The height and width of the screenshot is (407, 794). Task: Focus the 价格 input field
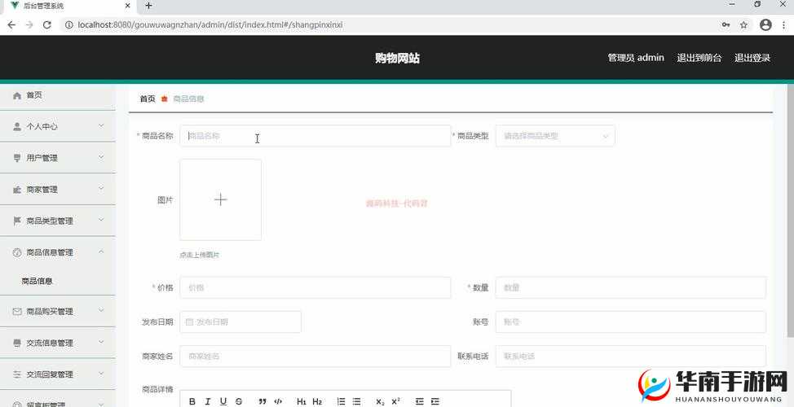315,287
